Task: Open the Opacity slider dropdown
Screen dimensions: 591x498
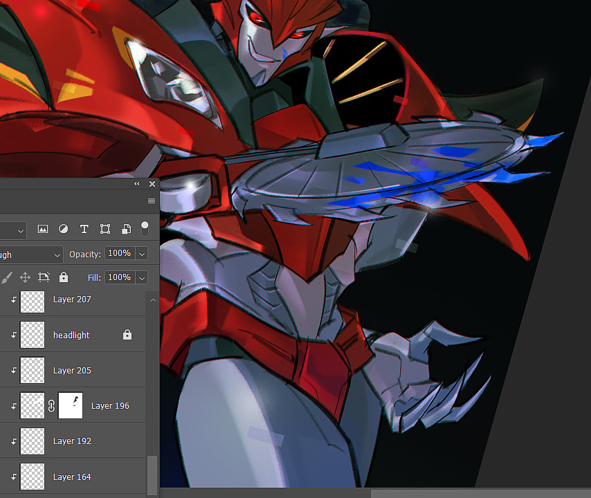Action: tap(142, 254)
